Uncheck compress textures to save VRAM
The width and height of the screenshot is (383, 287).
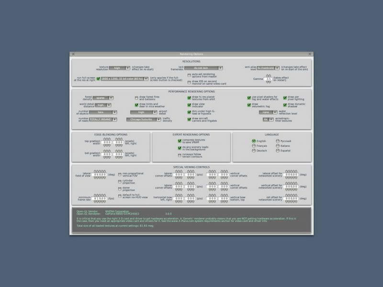(x=180, y=141)
